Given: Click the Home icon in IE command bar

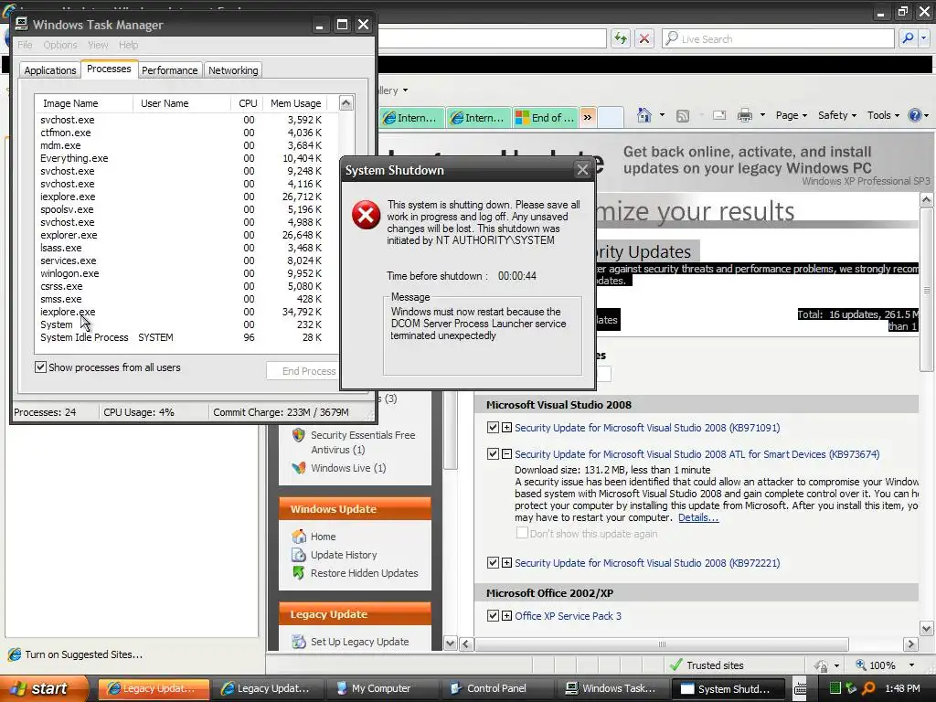Looking at the screenshot, I should pyautogui.click(x=644, y=115).
